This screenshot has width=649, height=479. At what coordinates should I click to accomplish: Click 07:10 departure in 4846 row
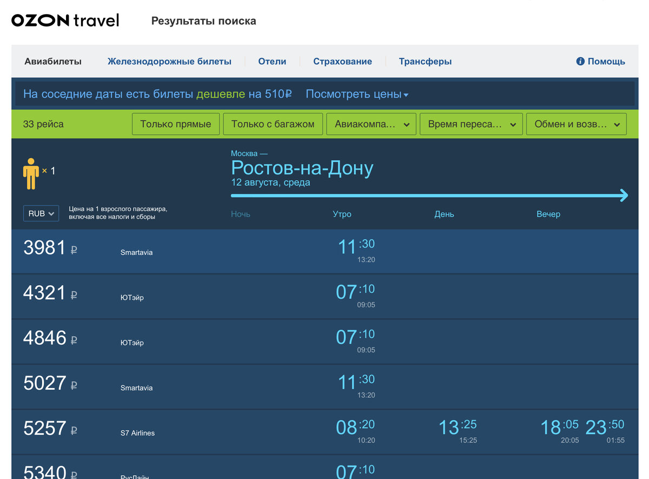[355, 340]
